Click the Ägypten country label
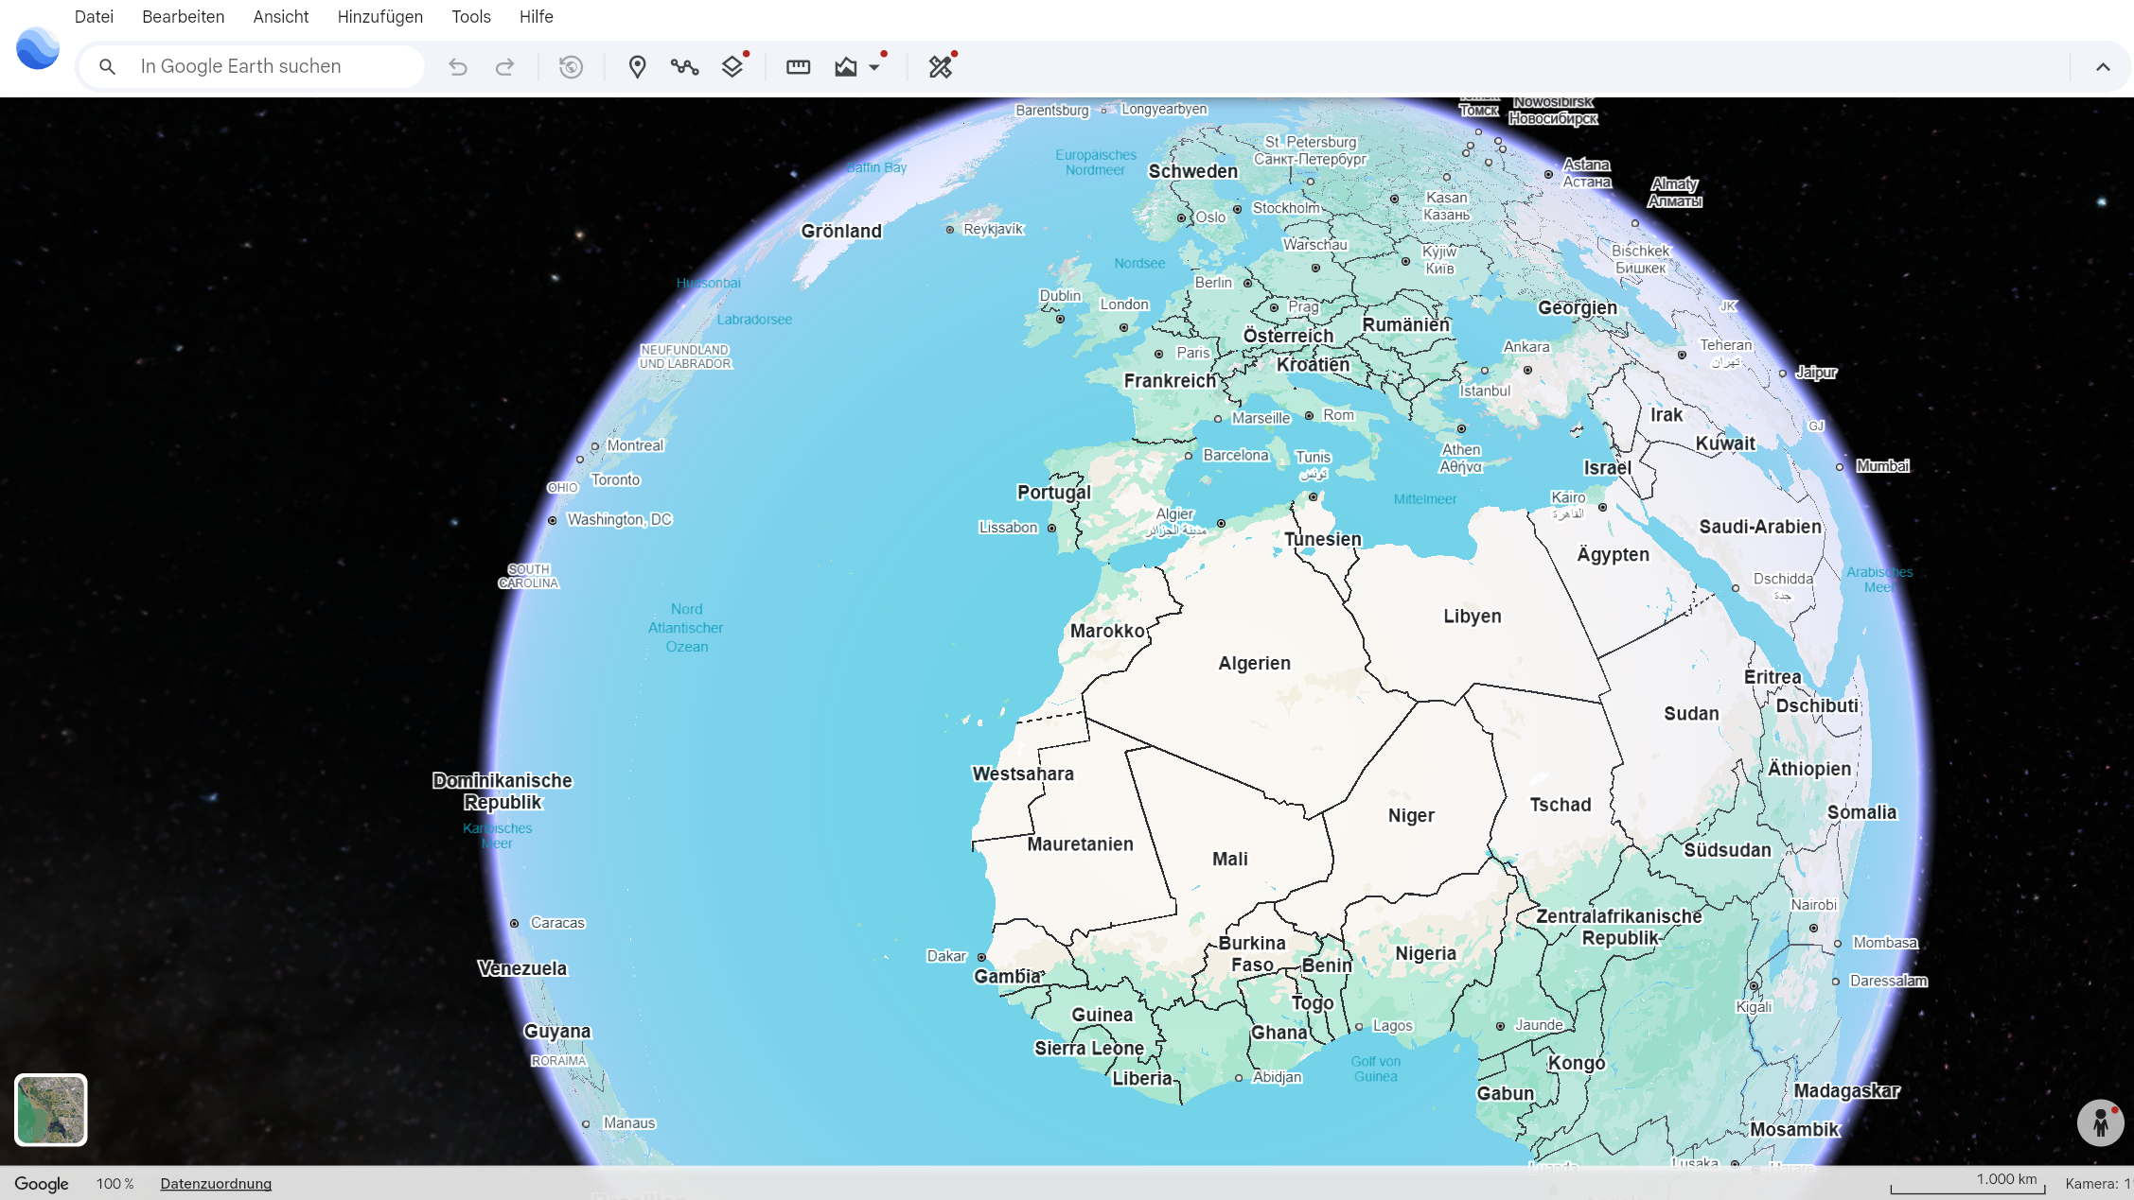Image resolution: width=2134 pixels, height=1200 pixels. click(x=1613, y=555)
